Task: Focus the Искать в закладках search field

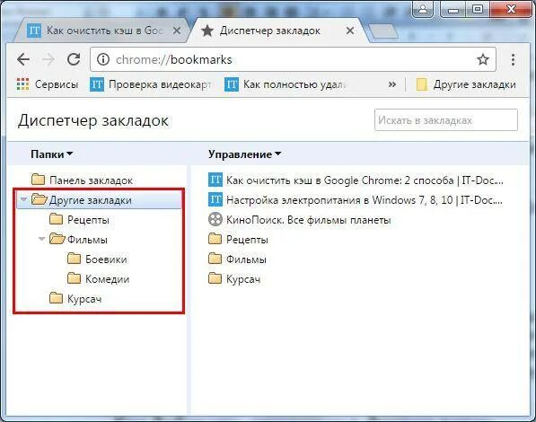Action: tap(445, 120)
